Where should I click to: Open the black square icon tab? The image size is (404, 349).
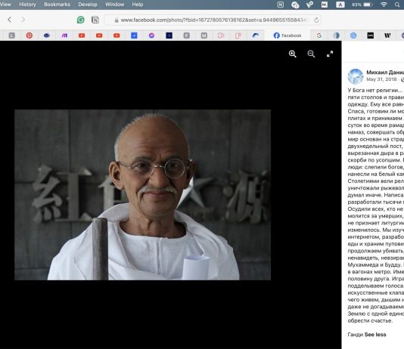[x=371, y=36]
